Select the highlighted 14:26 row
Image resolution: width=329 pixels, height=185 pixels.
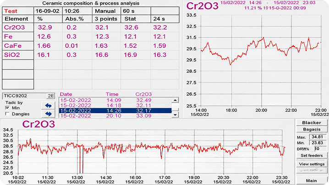[115, 110]
